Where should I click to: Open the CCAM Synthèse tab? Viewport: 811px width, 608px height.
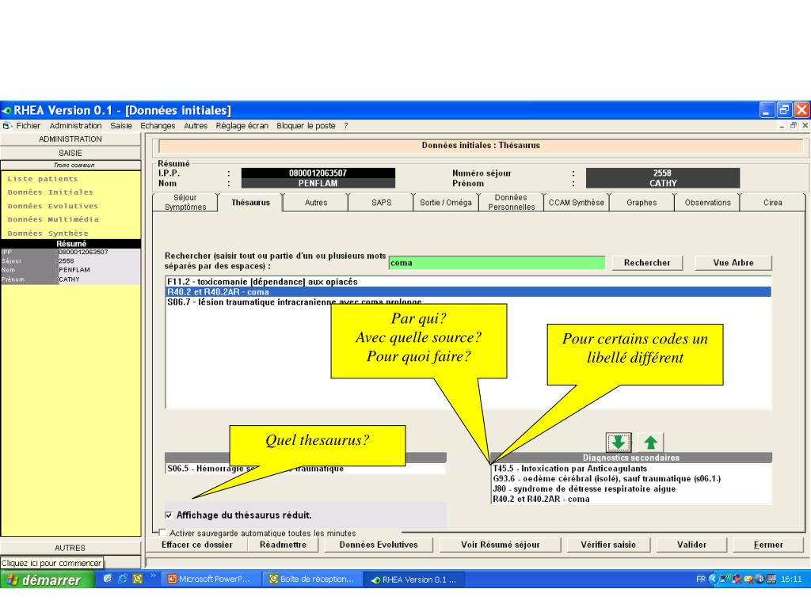(x=577, y=202)
